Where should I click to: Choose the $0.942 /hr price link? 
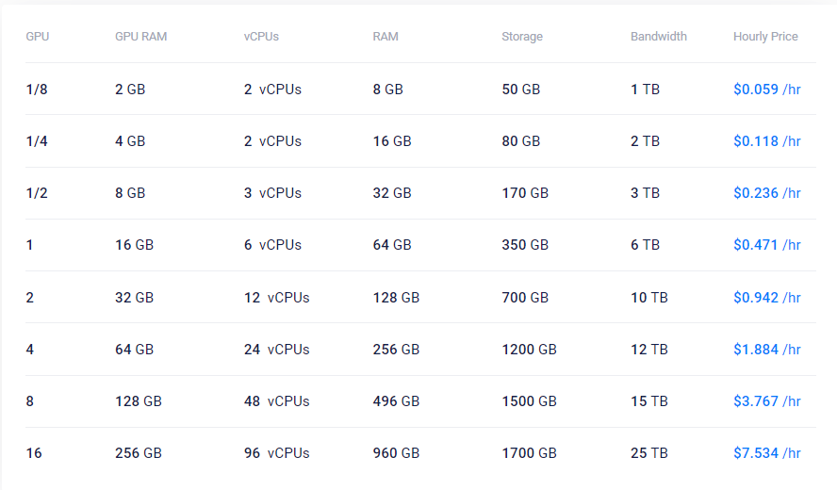point(766,298)
